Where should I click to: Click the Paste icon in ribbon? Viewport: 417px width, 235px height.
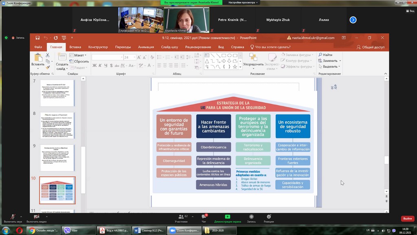(x=37, y=58)
